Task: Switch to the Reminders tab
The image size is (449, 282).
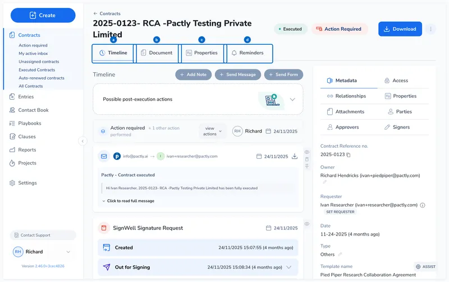Action: [248, 53]
